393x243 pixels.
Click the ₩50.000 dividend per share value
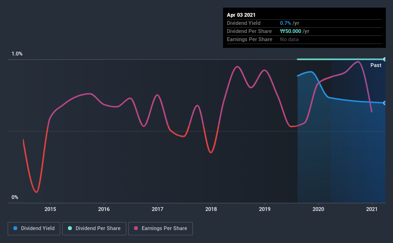coord(291,31)
